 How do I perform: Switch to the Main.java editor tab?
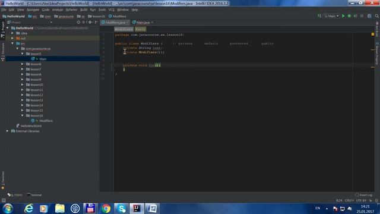click(142, 23)
